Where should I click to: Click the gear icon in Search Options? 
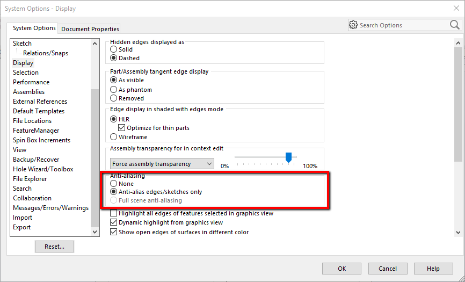pyautogui.click(x=353, y=25)
